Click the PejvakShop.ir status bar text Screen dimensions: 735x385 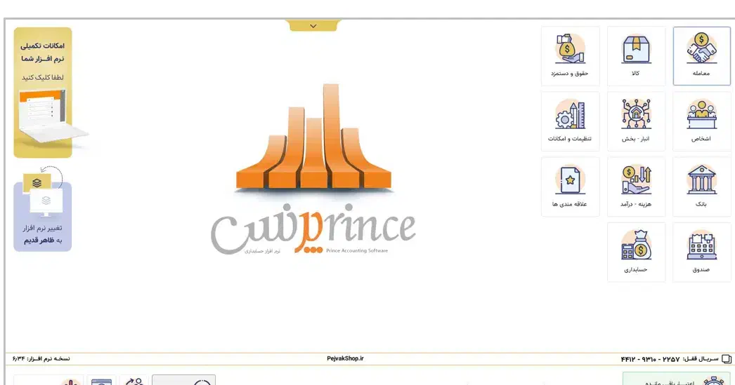pos(345,358)
